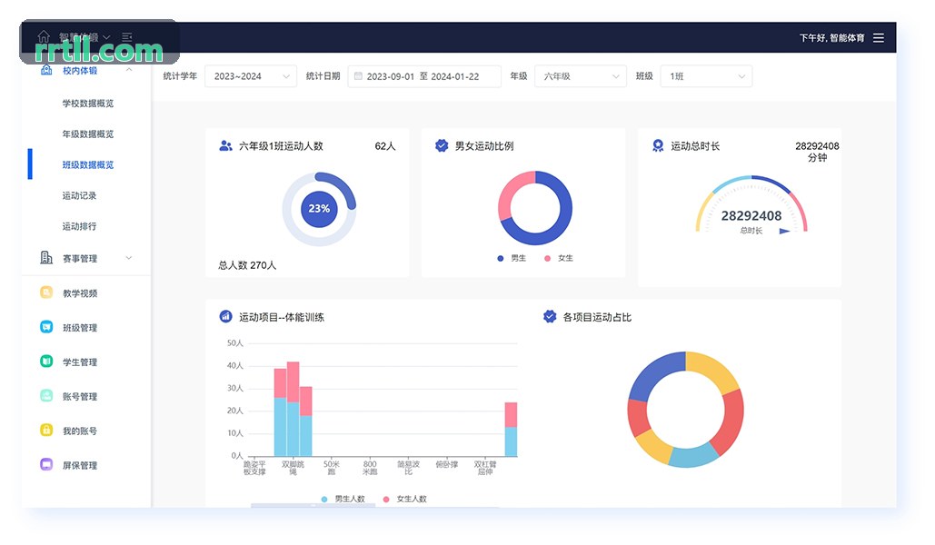Image resolution: width=935 pixels, height=545 pixels.
Task: Click the start date 2023-09-01
Action: (x=391, y=76)
